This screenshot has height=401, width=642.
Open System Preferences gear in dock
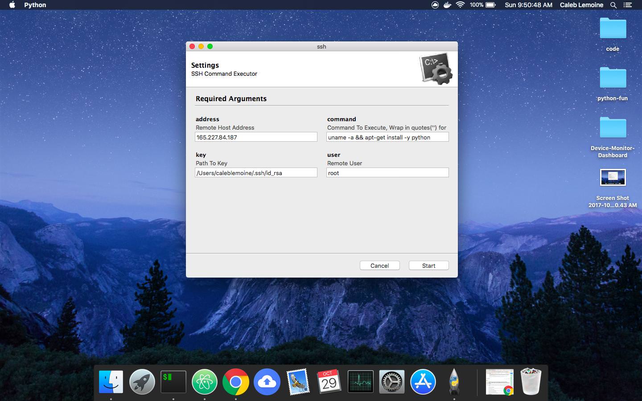pyautogui.click(x=392, y=382)
